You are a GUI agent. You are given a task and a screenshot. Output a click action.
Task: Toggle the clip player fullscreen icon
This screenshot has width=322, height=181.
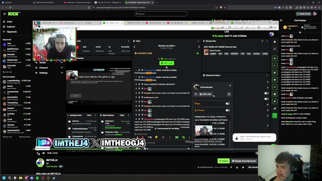tap(257, 153)
